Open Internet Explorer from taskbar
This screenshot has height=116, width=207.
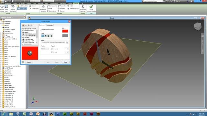tap(4, 114)
